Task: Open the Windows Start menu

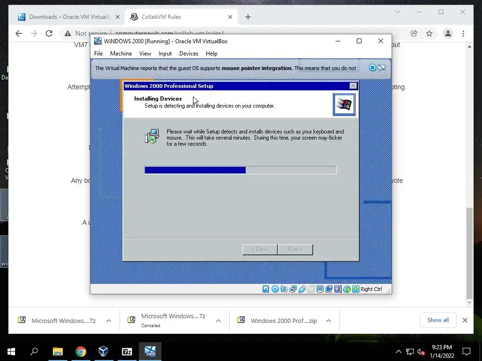Action: (11, 352)
